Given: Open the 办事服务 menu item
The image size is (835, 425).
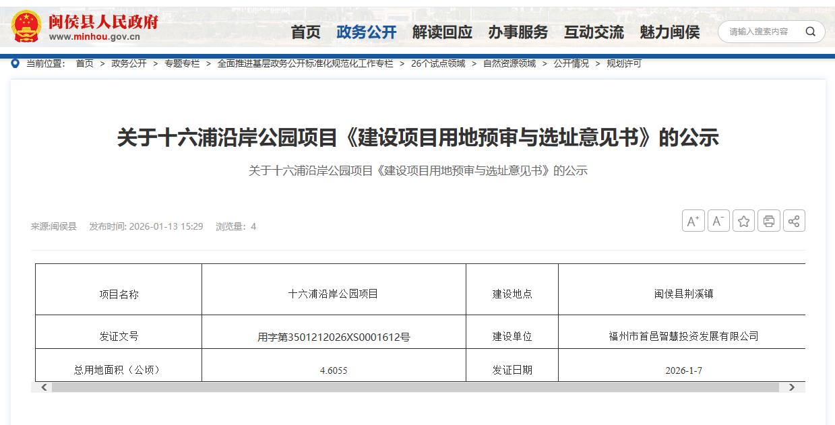Looking at the screenshot, I should pos(518,32).
